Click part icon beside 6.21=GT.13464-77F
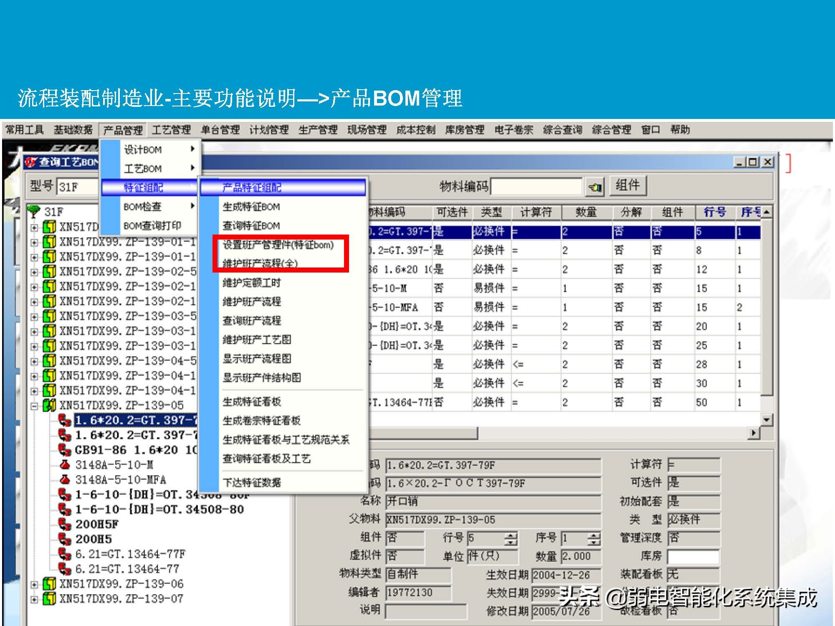 coord(65,554)
